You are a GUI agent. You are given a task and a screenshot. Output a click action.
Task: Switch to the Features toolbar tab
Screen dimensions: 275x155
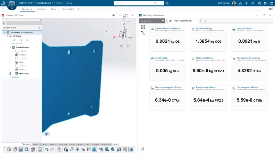pos(44,144)
